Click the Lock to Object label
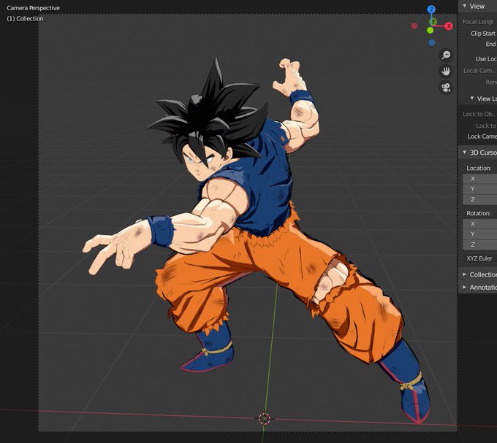Viewport: 497px width, 443px height. [x=479, y=114]
